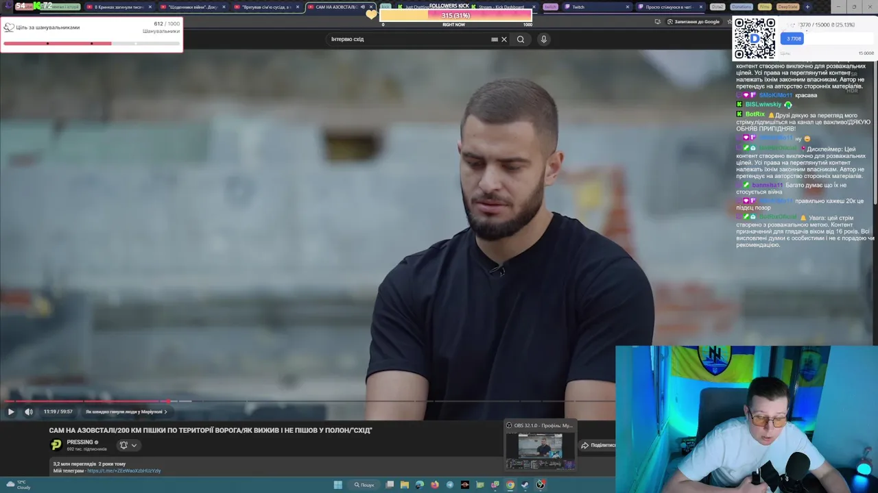
Task: Mute the video with the speaker icon
Action: tap(29, 412)
